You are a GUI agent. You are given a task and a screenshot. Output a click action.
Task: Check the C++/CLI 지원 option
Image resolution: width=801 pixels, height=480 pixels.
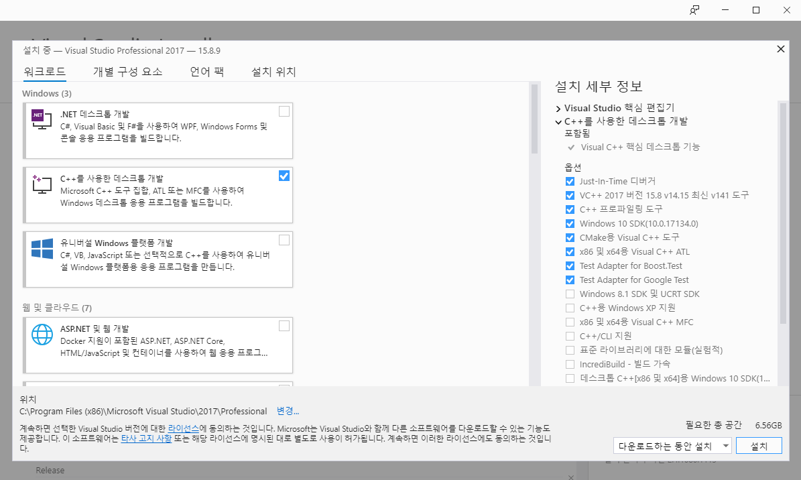click(x=570, y=336)
